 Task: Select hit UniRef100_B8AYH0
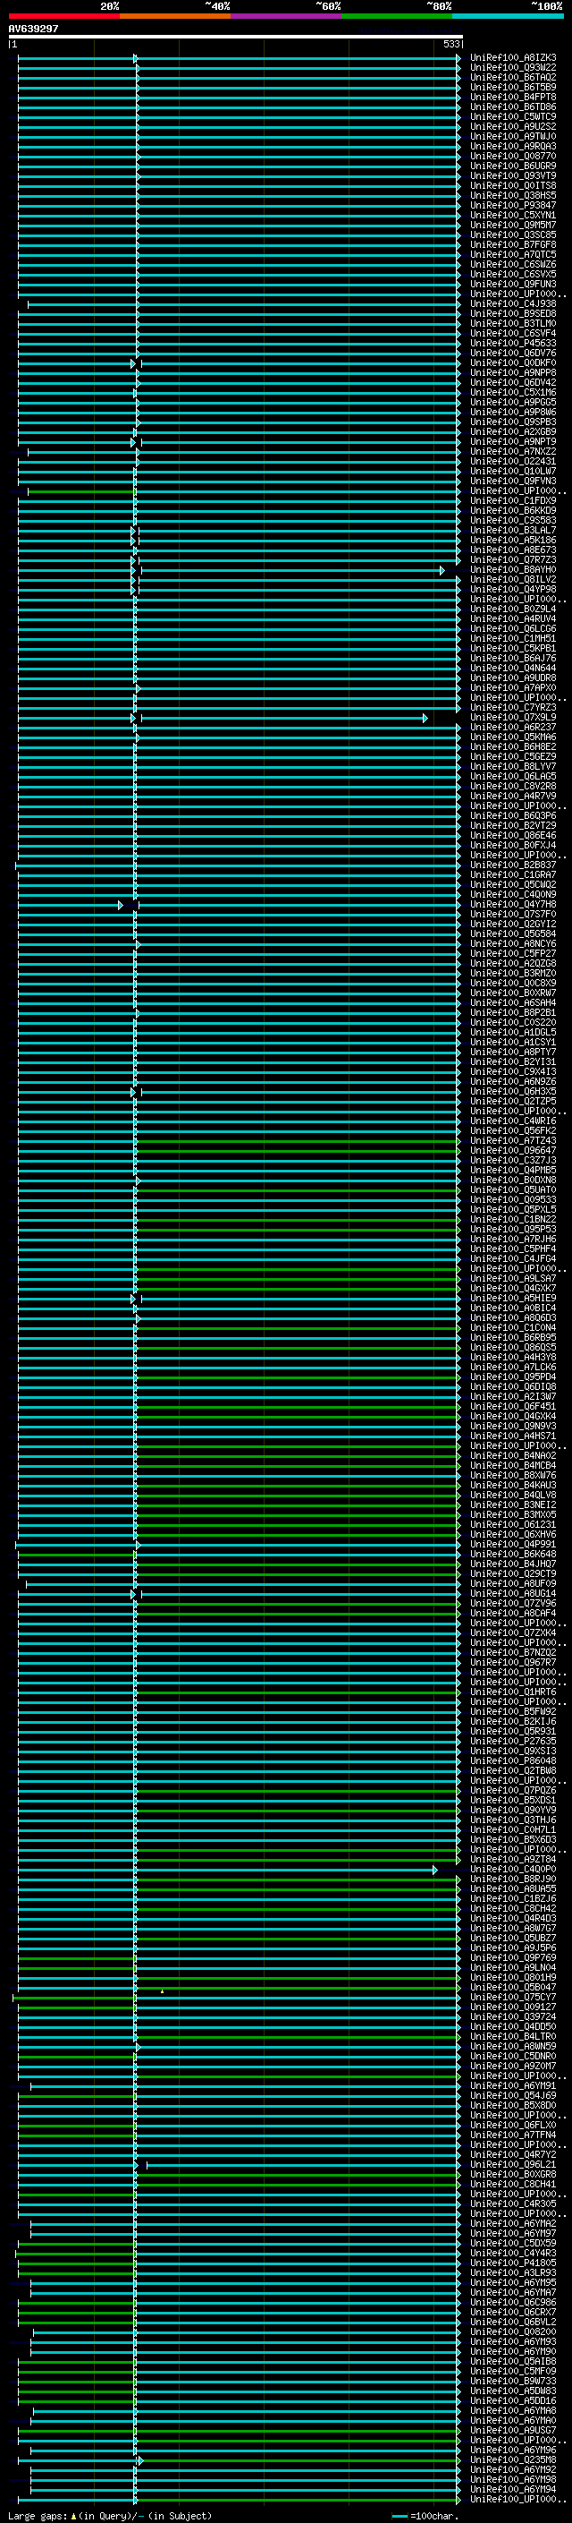[x=513, y=570]
